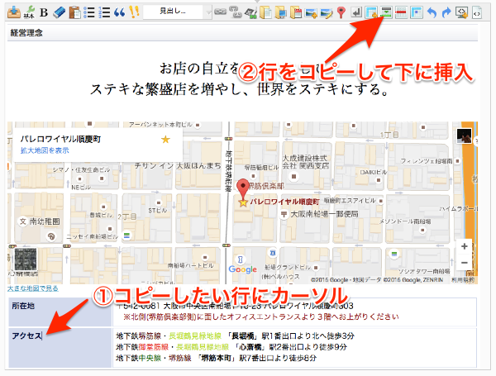The image size is (496, 376).
Task: Zoom out on the map
Action: pos(464,263)
